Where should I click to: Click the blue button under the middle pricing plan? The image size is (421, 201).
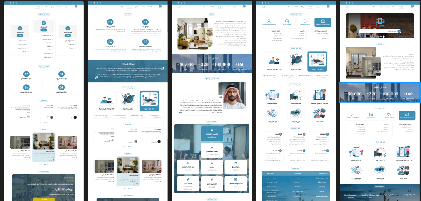(x=43, y=30)
